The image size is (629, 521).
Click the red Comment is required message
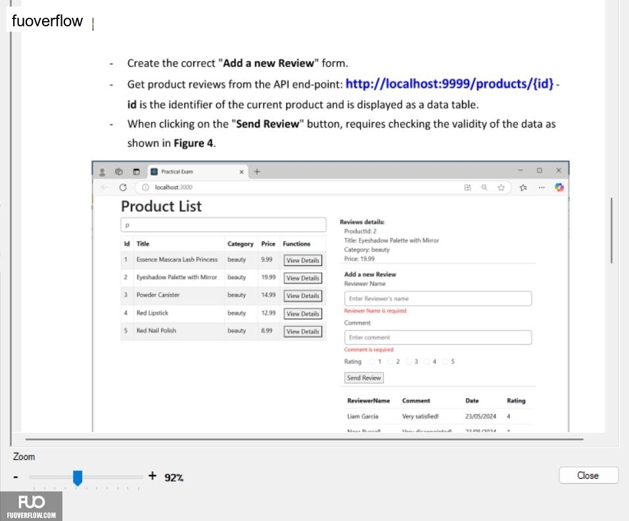369,349
